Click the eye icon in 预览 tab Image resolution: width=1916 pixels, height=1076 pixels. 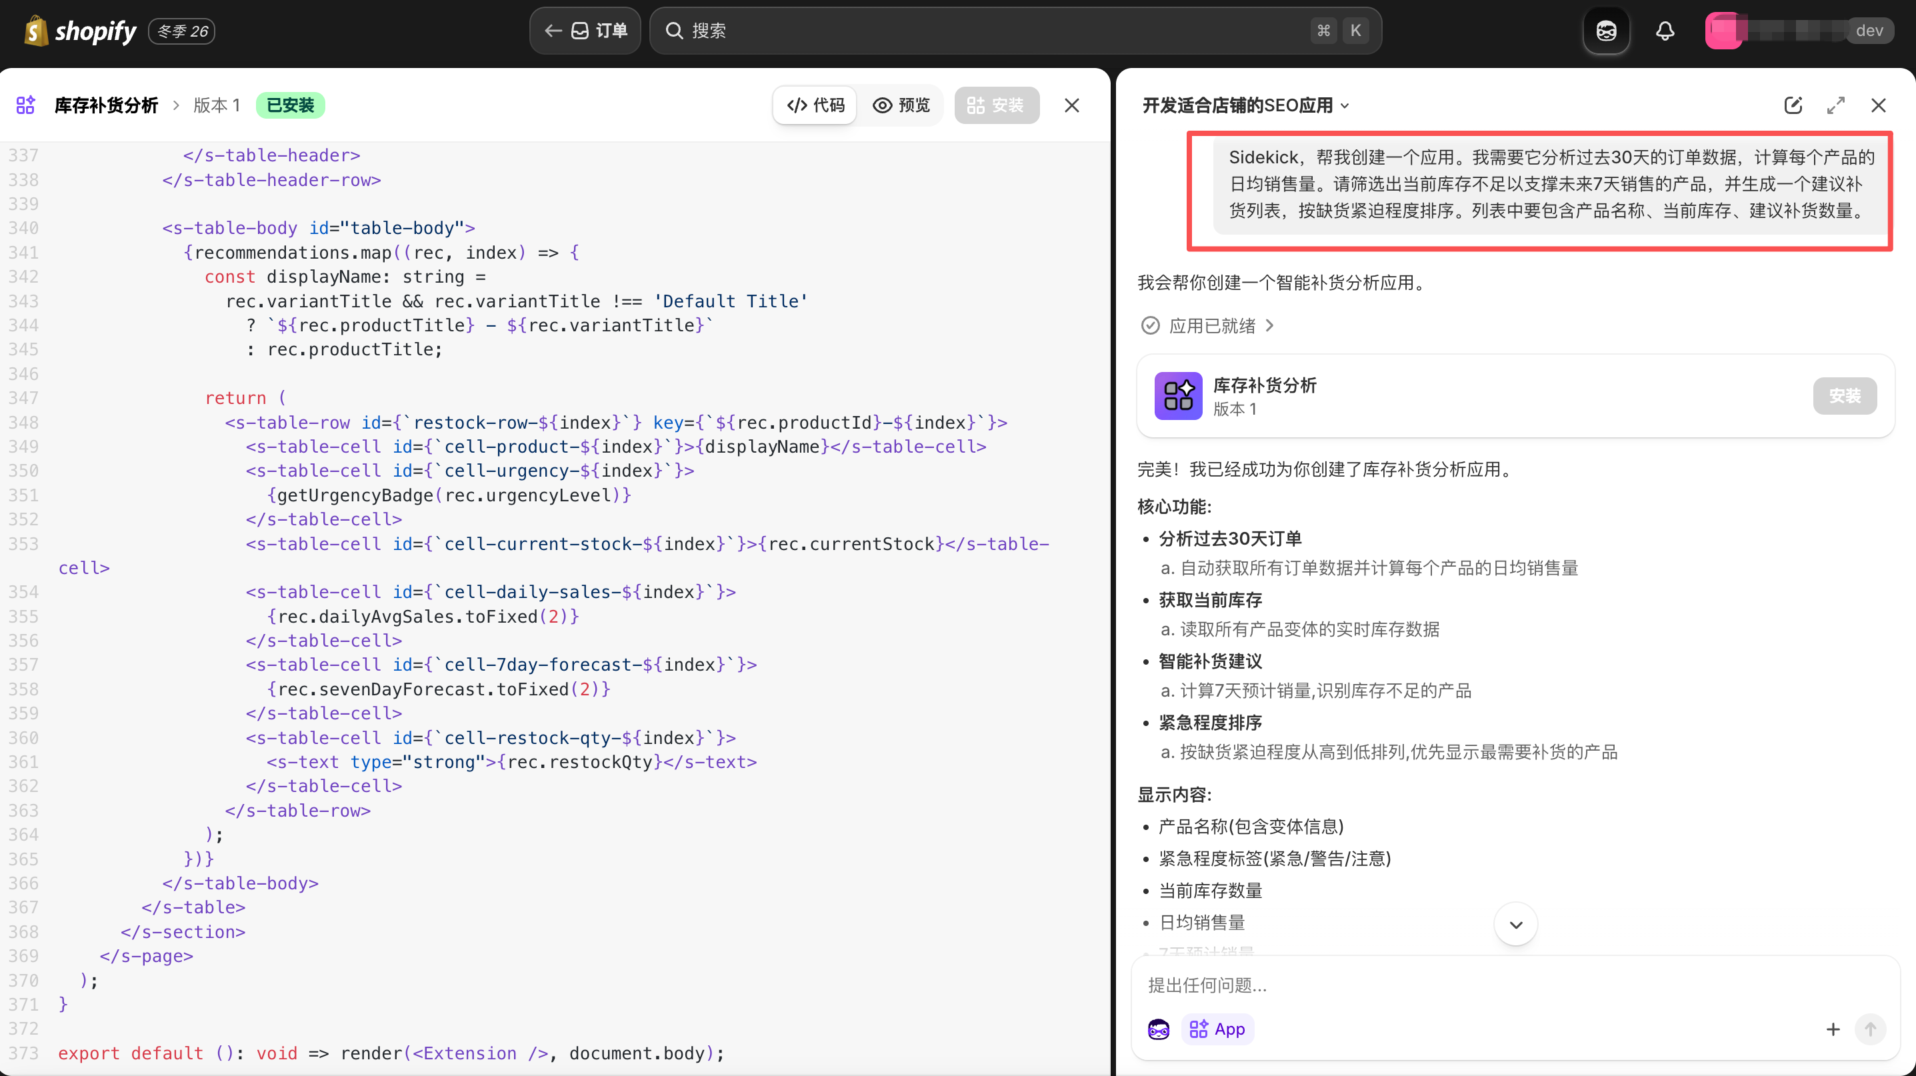click(x=882, y=105)
